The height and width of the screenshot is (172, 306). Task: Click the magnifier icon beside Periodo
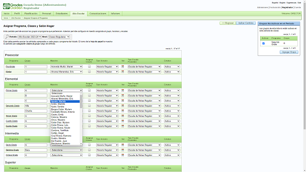[7, 37]
